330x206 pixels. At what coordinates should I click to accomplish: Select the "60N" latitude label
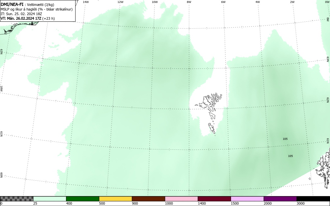coord(1,175)
